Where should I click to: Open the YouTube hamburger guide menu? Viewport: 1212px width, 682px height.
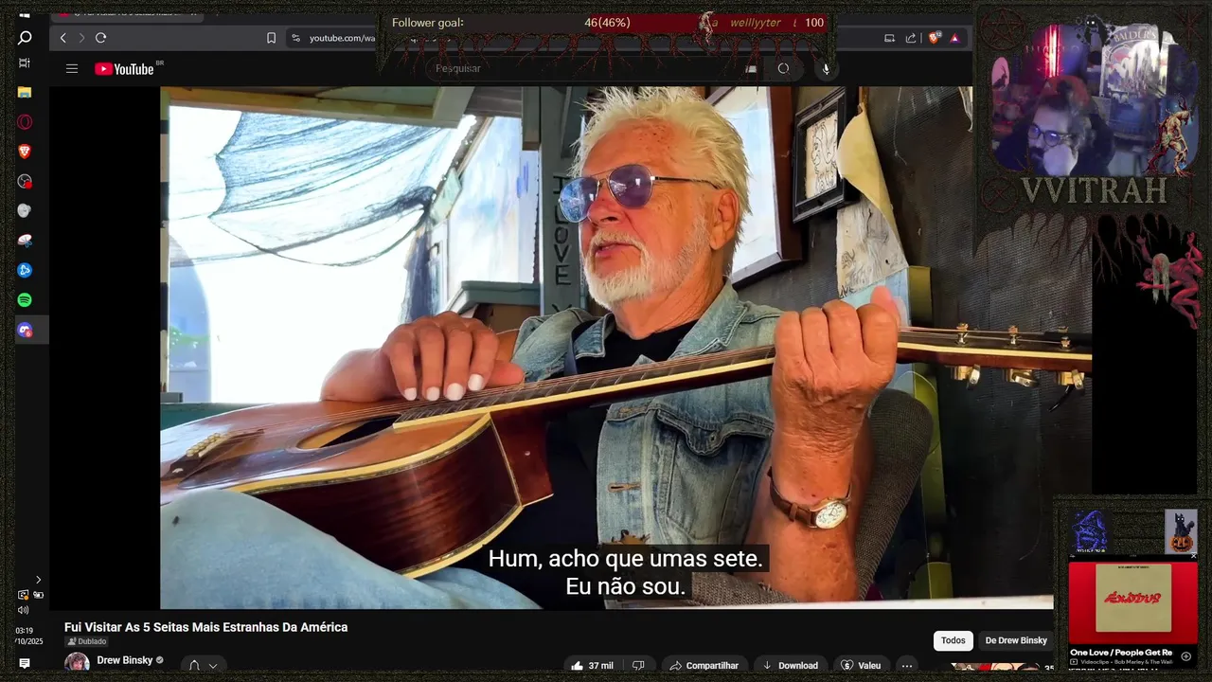[x=72, y=68]
